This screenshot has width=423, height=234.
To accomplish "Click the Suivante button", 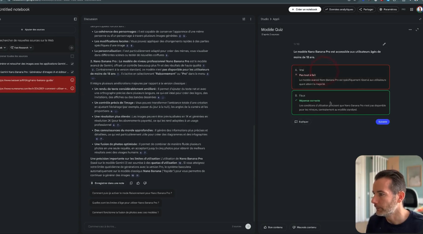I will point(382,122).
